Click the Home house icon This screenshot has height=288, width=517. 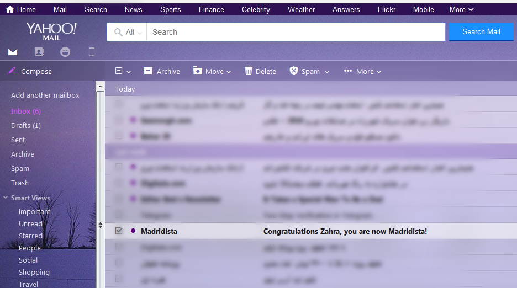[10, 9]
